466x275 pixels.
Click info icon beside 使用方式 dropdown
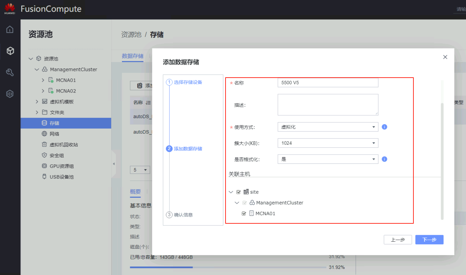pos(384,127)
